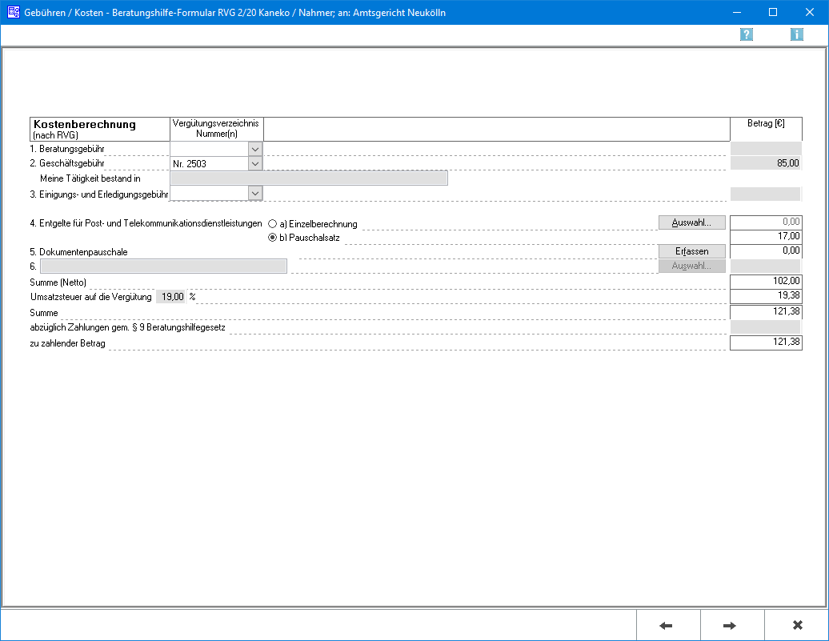Click the zu zahlender Betrag field

(766, 343)
